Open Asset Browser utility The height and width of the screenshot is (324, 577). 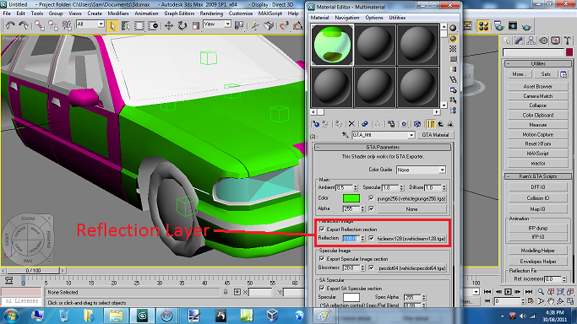(537, 86)
